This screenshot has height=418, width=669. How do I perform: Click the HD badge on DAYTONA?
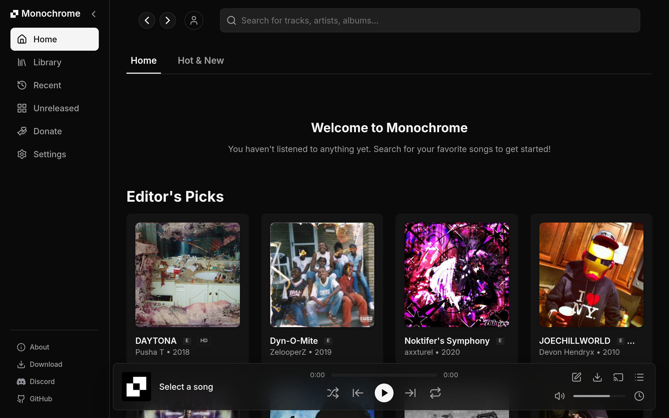coord(204,341)
